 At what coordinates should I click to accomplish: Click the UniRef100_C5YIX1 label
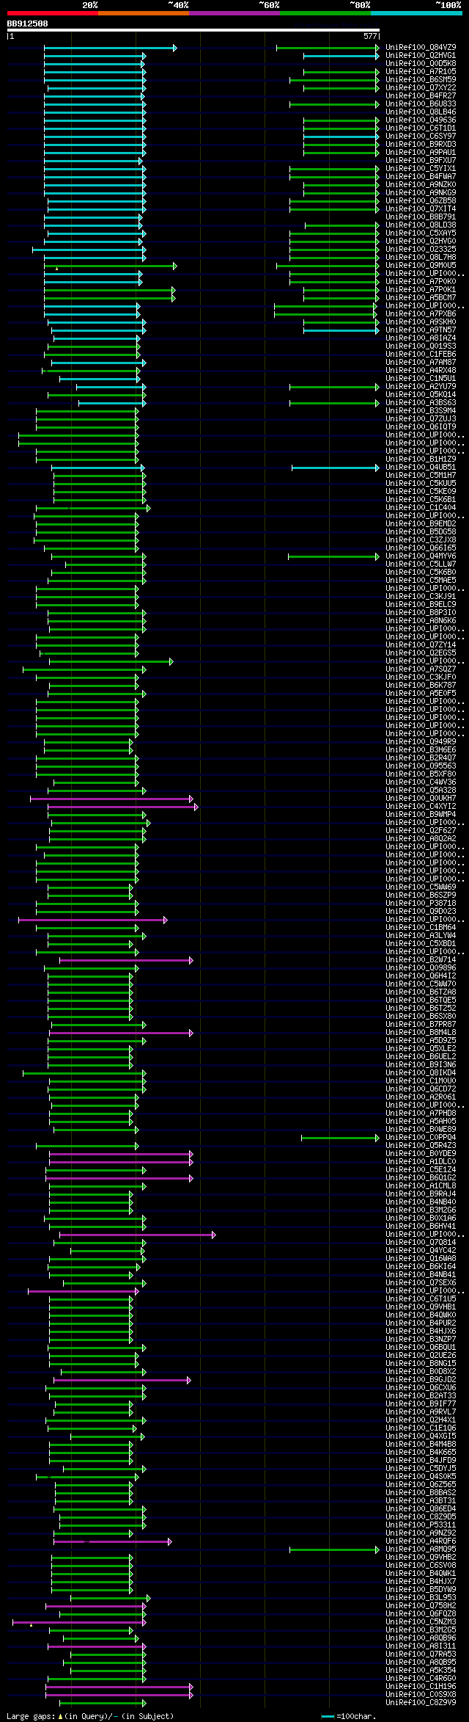421,169
